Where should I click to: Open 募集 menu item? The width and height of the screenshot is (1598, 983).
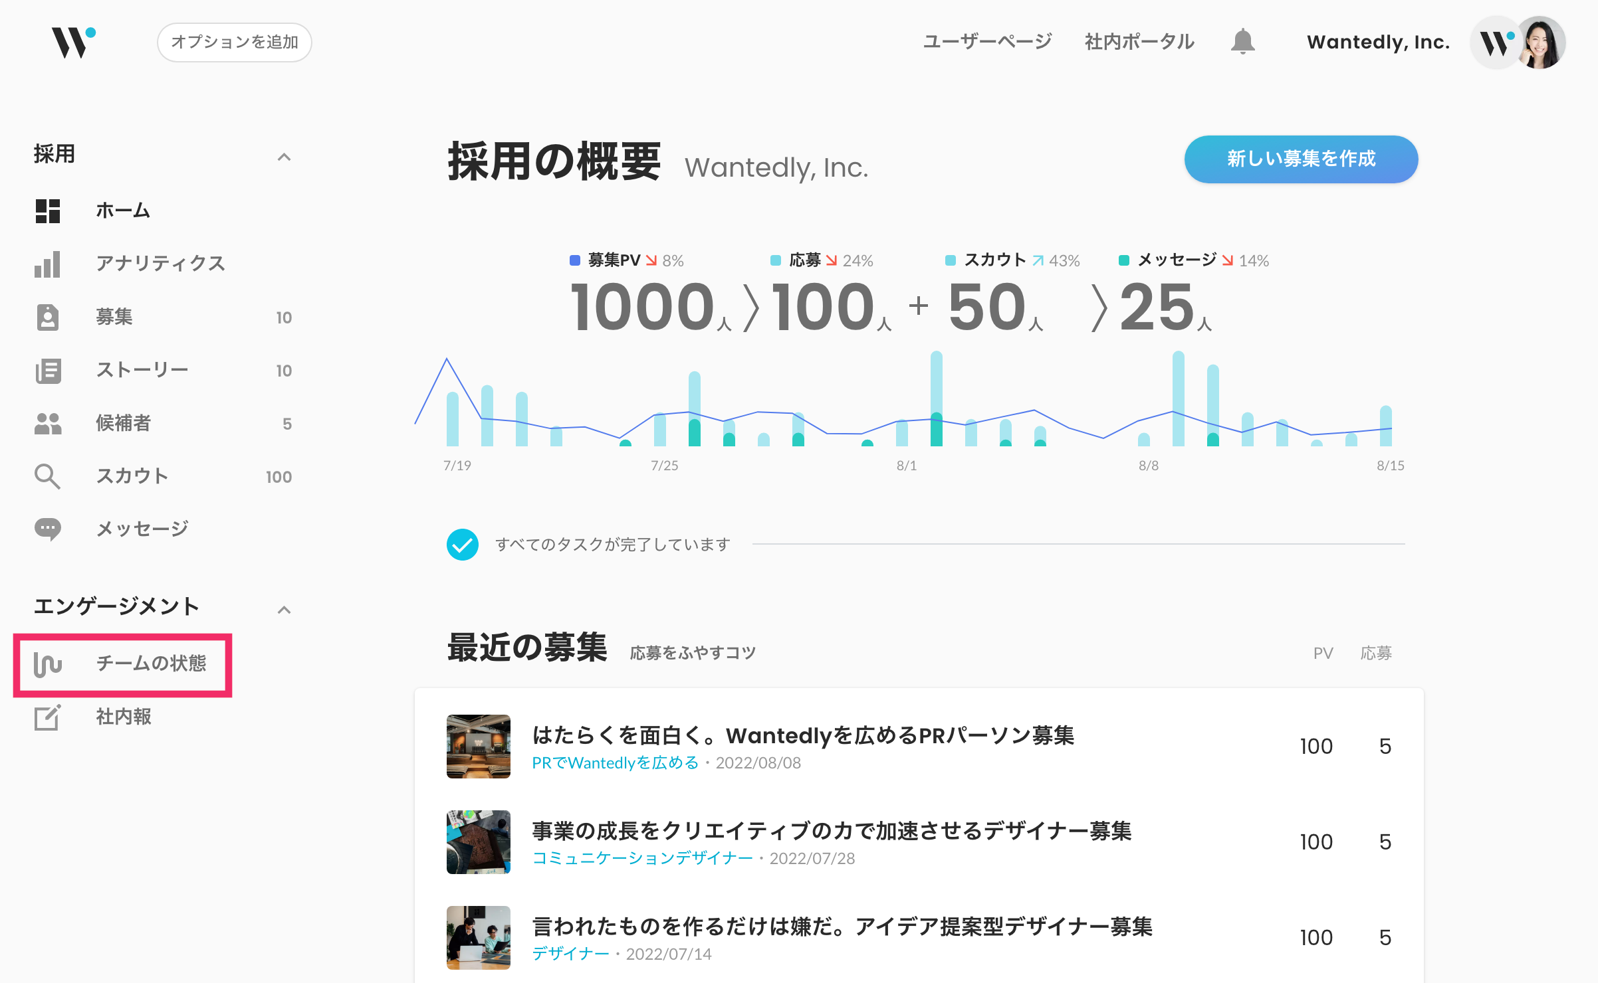[x=114, y=317]
